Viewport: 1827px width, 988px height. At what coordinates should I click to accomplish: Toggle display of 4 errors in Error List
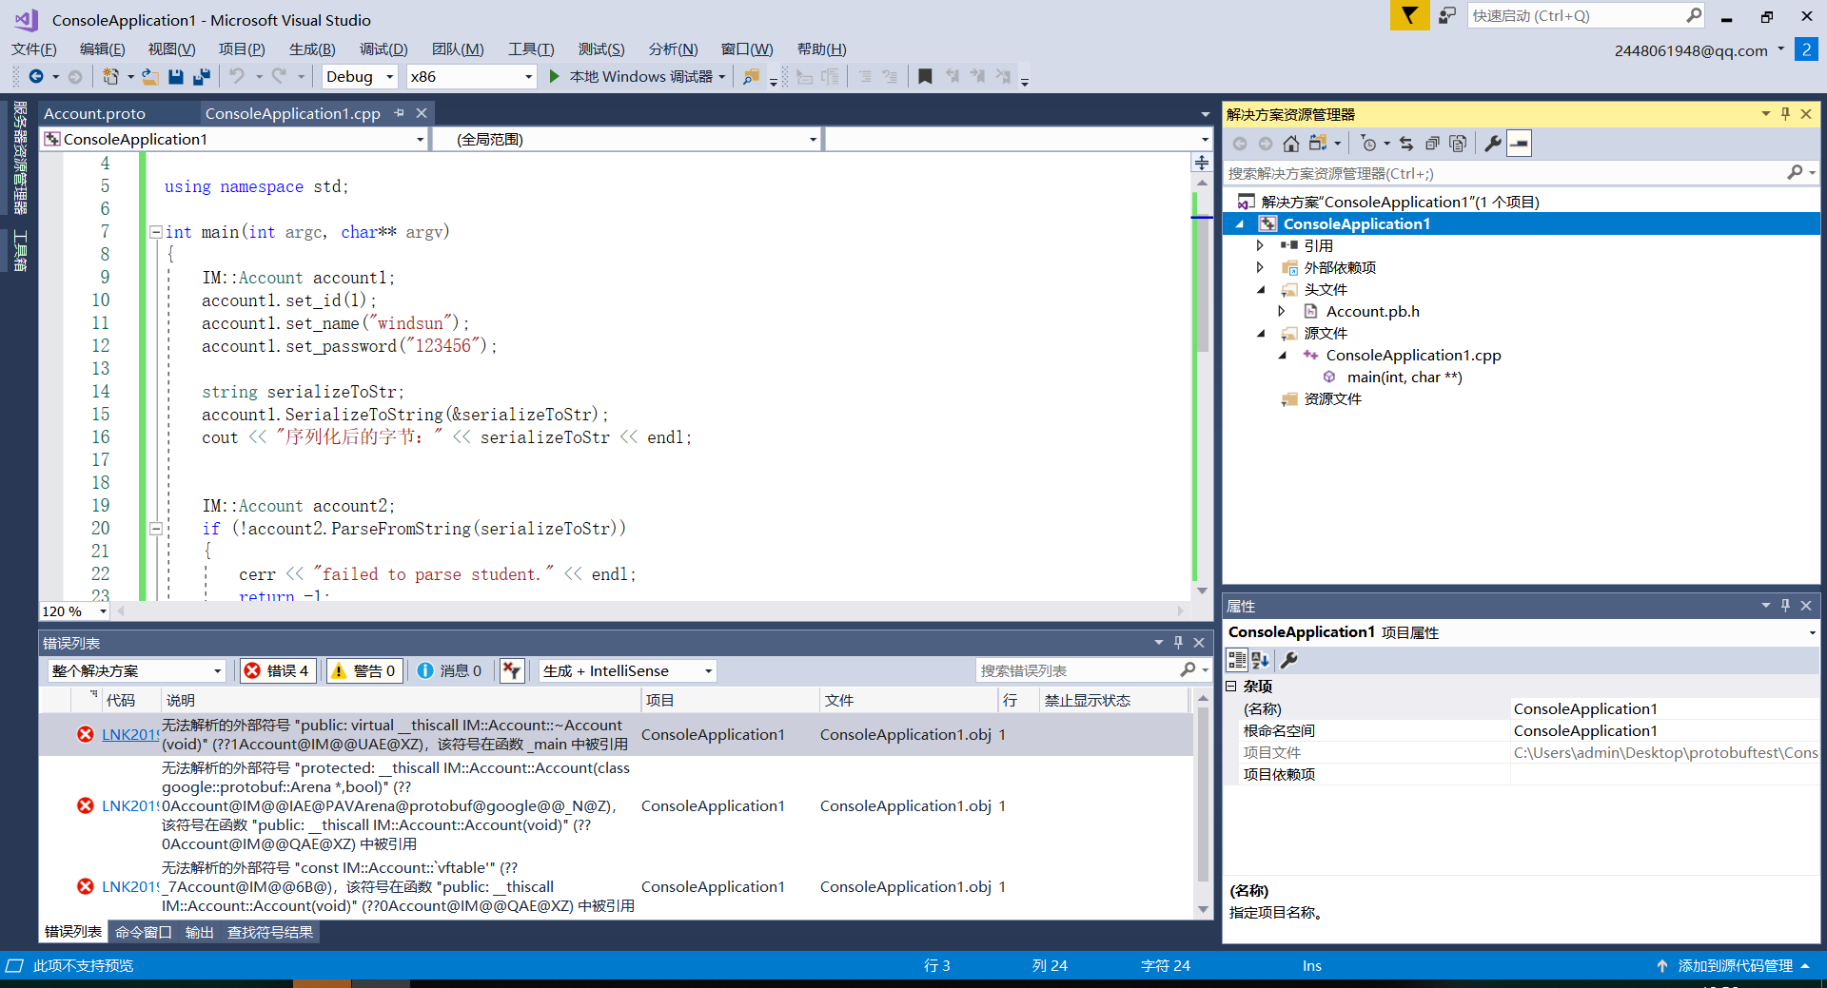point(278,670)
